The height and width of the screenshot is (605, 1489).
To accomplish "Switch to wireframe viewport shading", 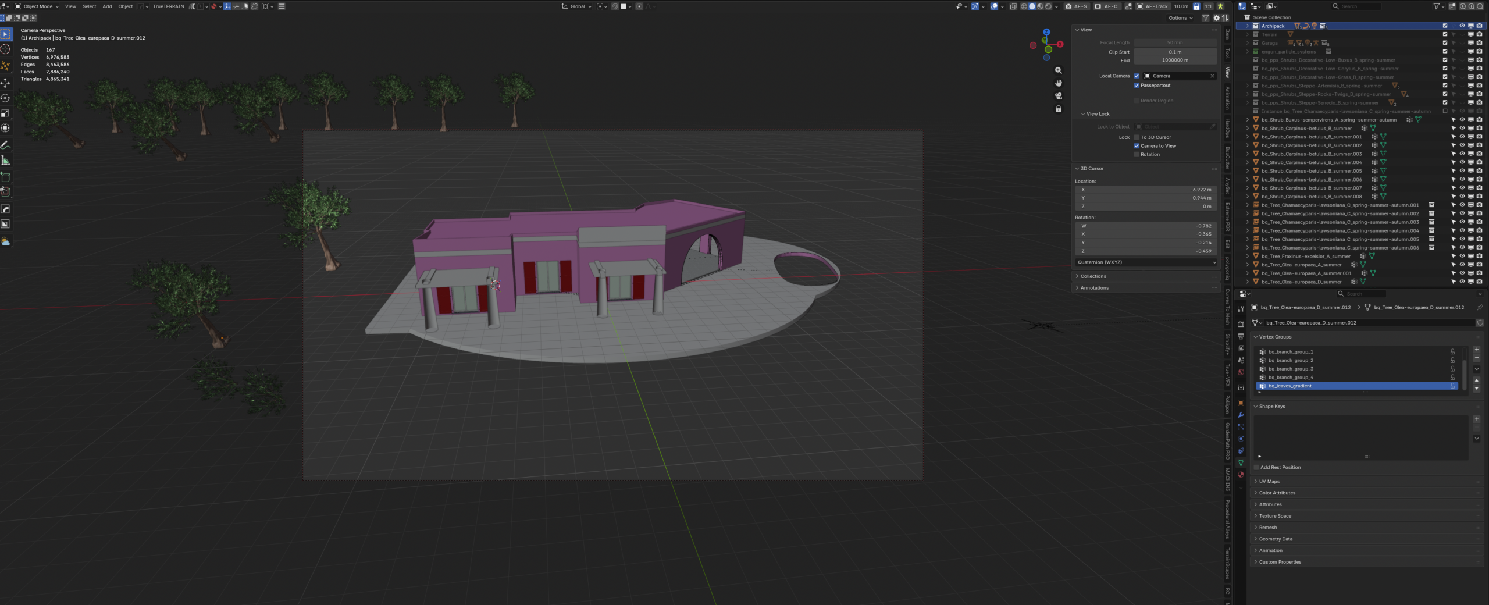I will coord(1024,6).
